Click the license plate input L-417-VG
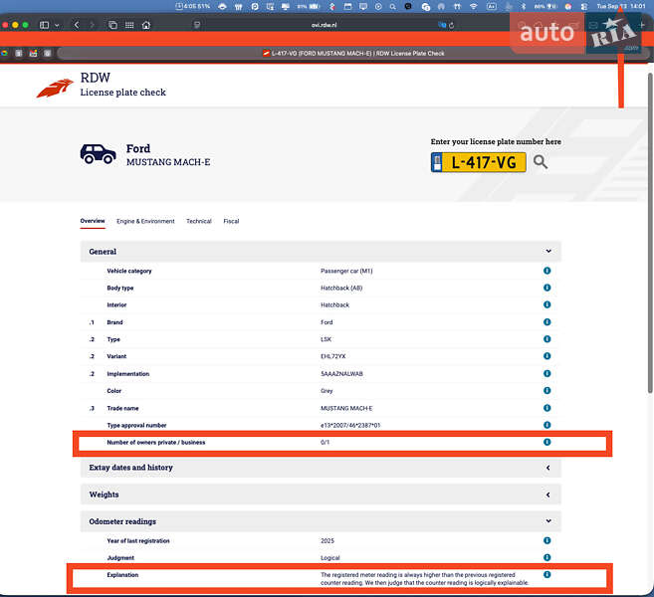This screenshot has width=654, height=597. (479, 162)
